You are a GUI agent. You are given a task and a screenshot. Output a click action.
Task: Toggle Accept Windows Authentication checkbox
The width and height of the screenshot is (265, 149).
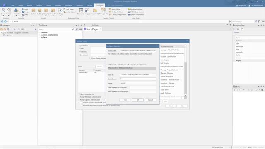[79, 97]
